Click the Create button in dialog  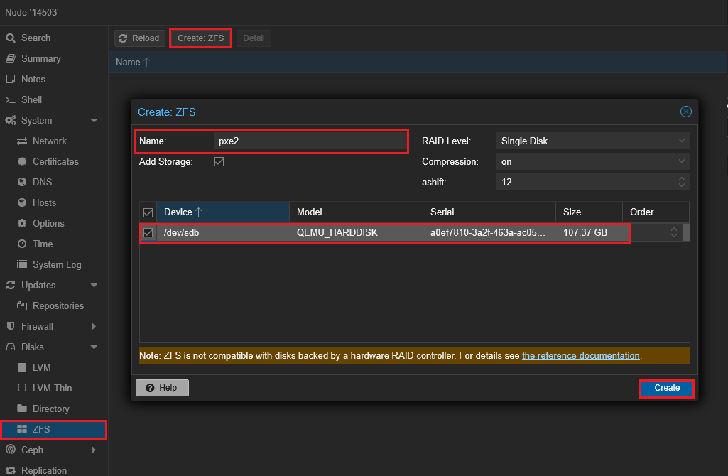pyautogui.click(x=666, y=389)
